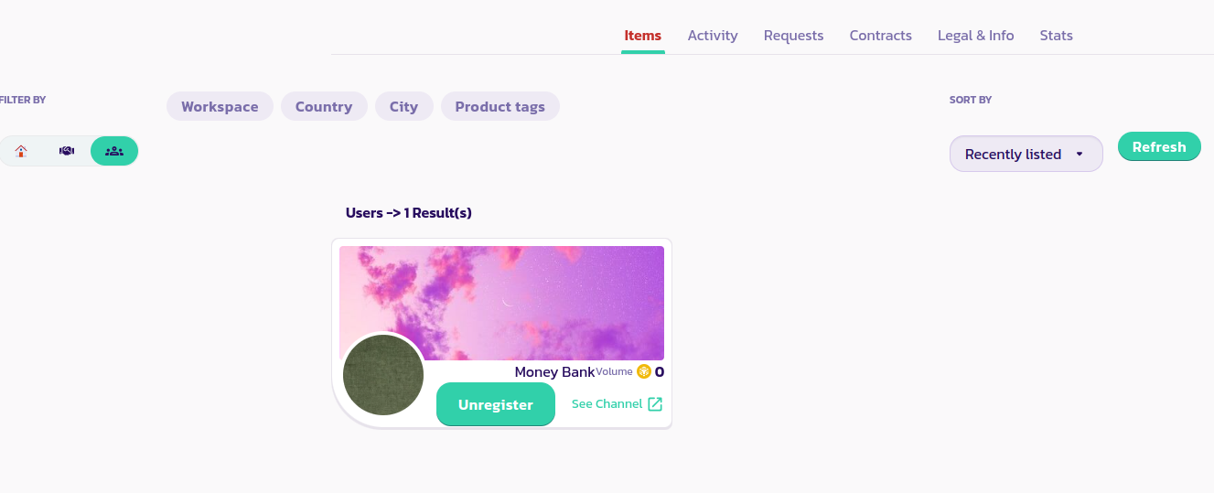Go to the Contracts tab

pyautogui.click(x=880, y=36)
